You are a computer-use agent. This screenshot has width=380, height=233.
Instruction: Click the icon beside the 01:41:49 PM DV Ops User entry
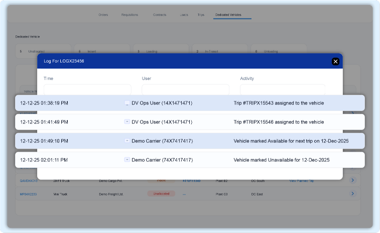[x=126, y=122]
